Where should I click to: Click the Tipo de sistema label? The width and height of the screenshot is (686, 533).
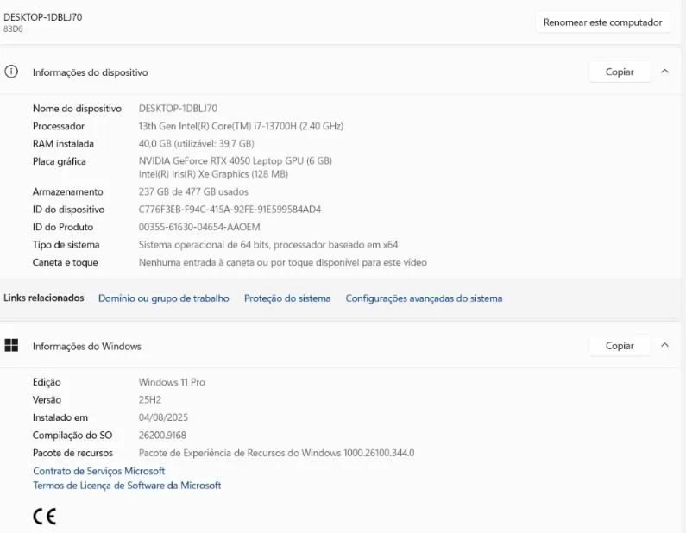pyautogui.click(x=66, y=244)
